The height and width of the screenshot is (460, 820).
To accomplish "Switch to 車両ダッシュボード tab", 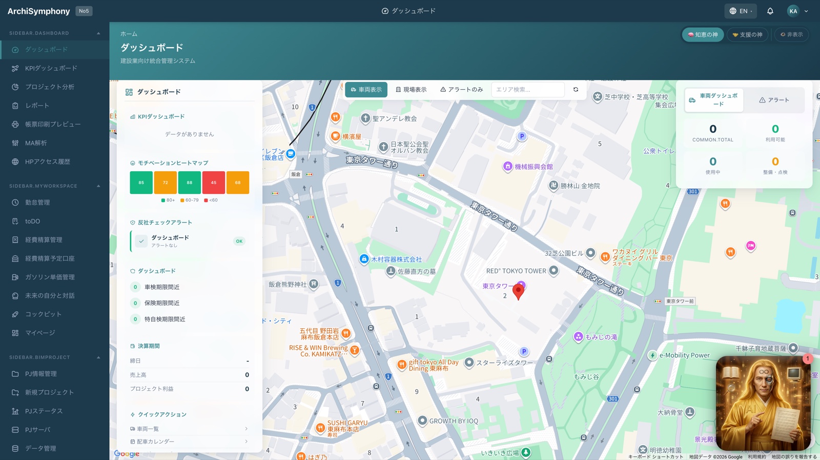I will [x=714, y=100].
